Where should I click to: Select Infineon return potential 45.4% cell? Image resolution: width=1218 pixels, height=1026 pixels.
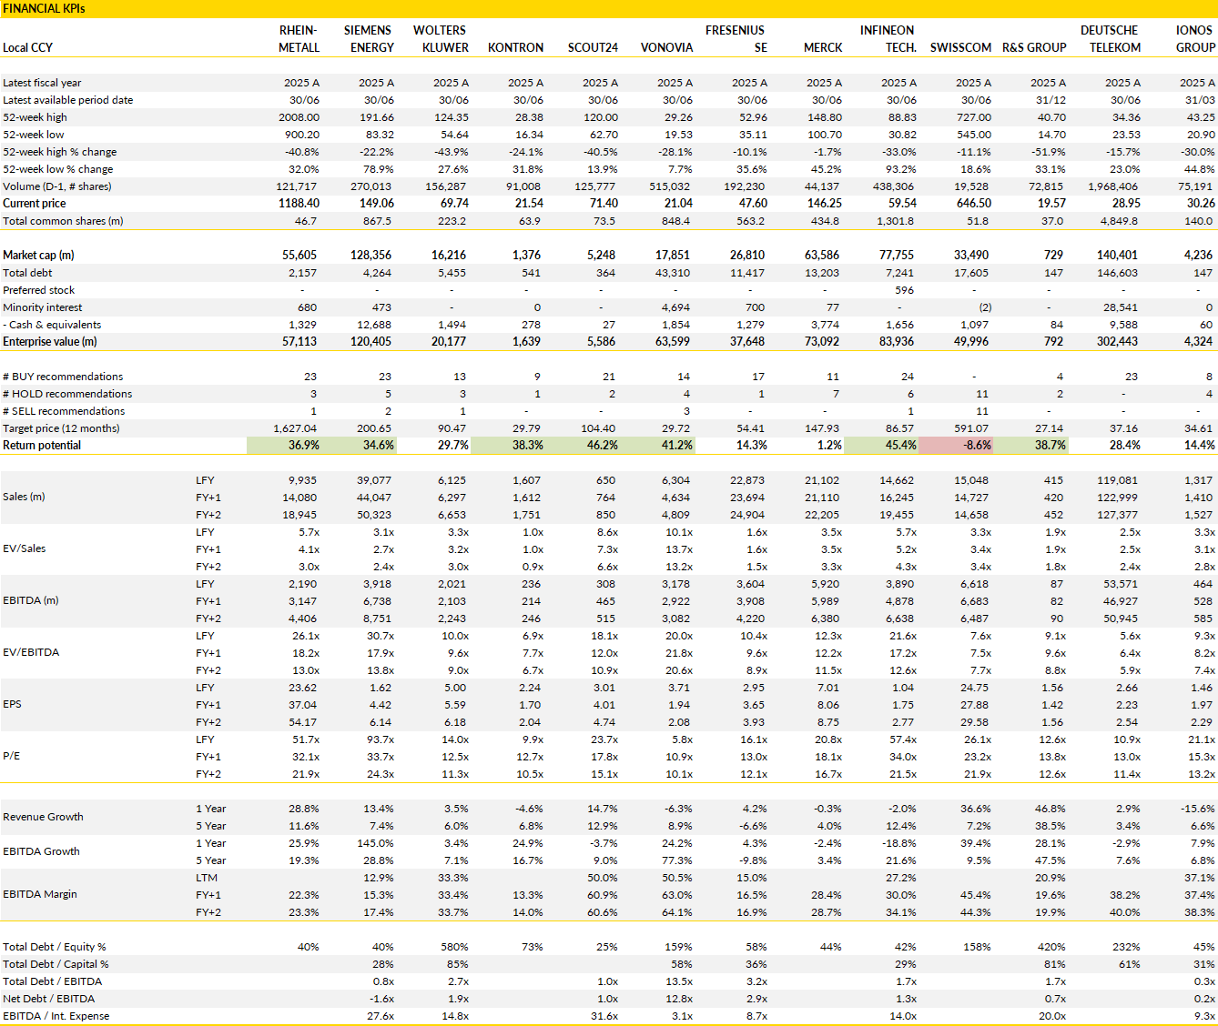click(x=880, y=446)
